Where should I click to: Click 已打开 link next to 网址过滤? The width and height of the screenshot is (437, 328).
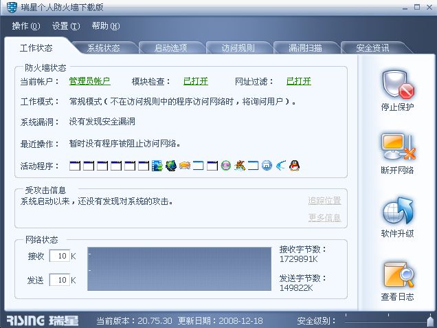(299, 81)
